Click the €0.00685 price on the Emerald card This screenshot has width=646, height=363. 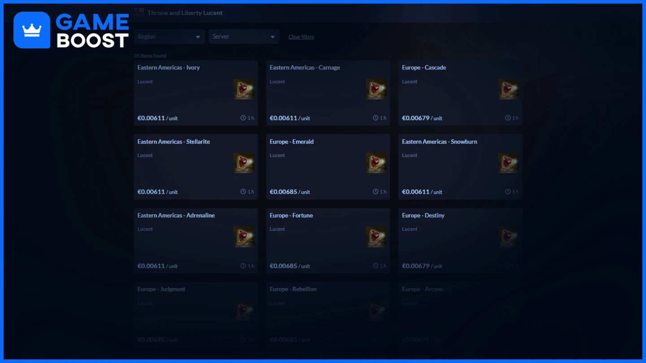(x=284, y=192)
